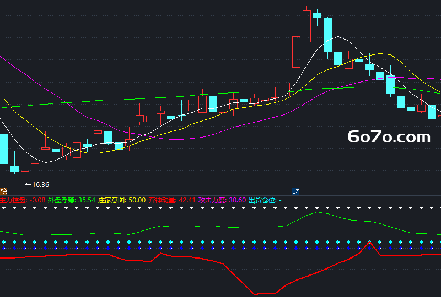The width and height of the screenshot is (441, 297).
Task: Click the arrow next to the 16.36 low price
Action: point(28,185)
